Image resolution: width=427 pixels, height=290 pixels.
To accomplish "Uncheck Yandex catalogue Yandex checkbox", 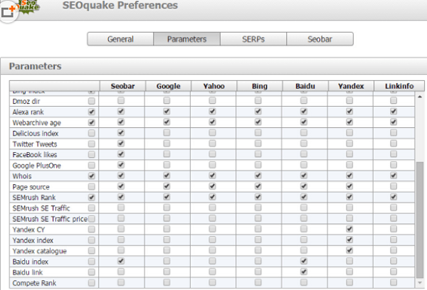I will [x=349, y=250].
